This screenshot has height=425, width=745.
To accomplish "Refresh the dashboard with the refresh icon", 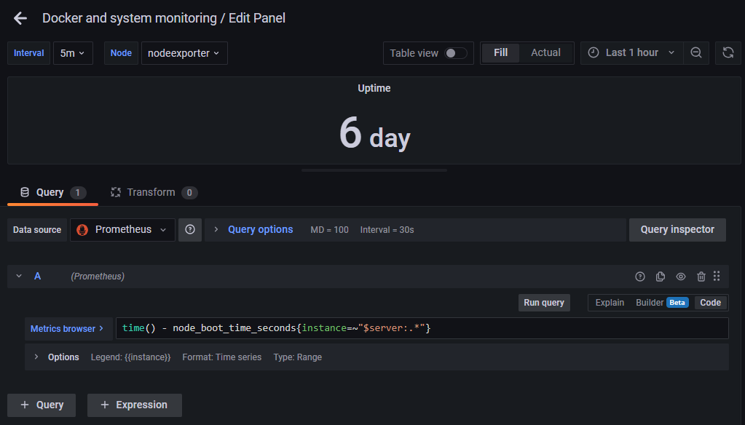I will click(728, 52).
